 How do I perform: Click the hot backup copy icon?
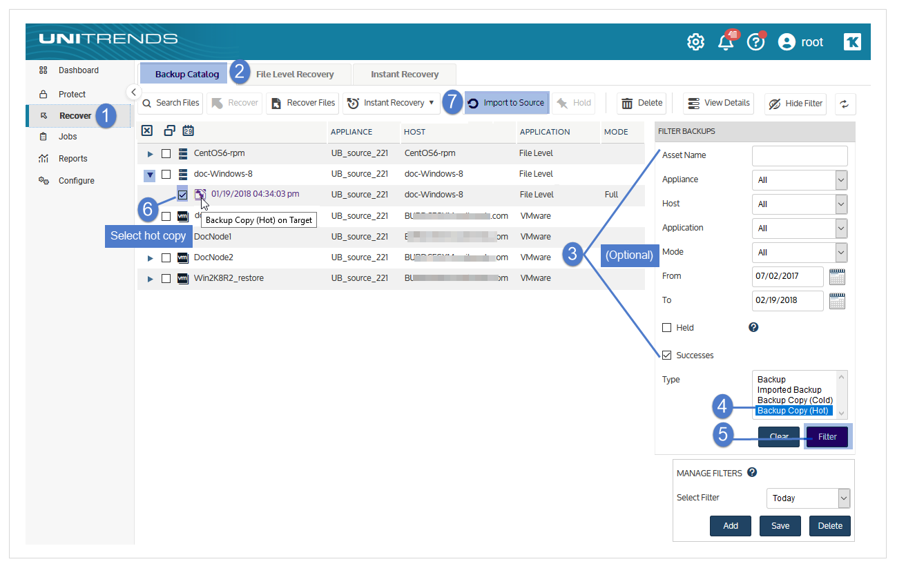[200, 195]
